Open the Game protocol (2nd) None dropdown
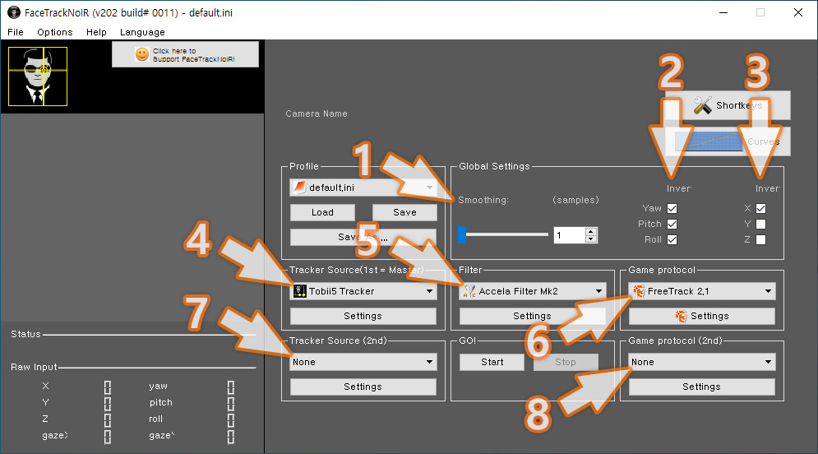Screen dimensions: 818x454 [701, 362]
